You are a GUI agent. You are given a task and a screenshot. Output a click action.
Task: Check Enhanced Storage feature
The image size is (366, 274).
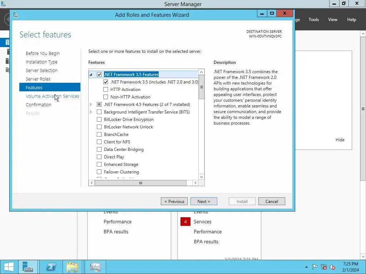tap(99, 164)
